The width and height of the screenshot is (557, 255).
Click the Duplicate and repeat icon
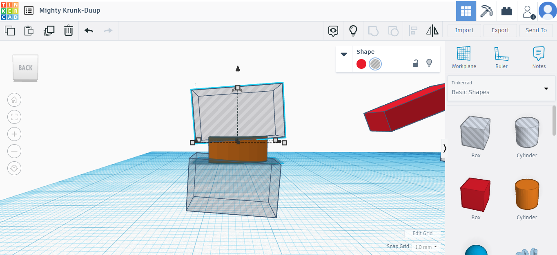point(49,31)
